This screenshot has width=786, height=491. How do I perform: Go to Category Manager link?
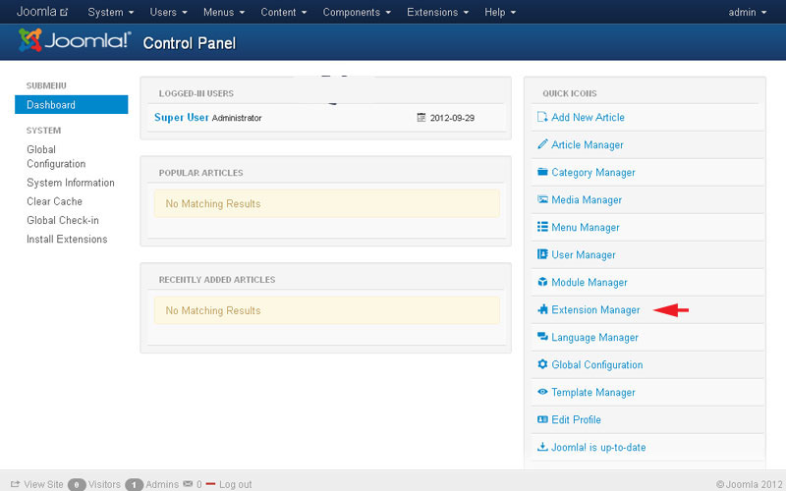593,173
